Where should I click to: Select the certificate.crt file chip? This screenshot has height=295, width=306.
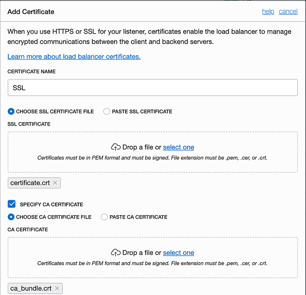34,183
